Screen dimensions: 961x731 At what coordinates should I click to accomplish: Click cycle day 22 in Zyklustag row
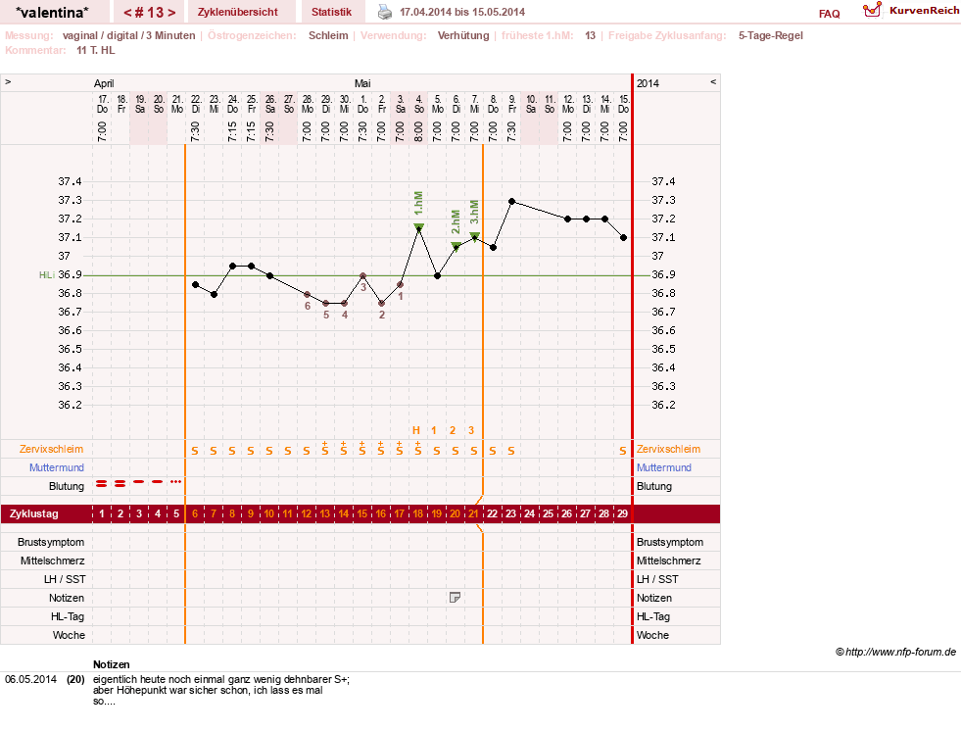[x=492, y=513]
